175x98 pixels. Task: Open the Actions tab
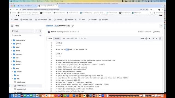pyautogui.click(x=58, y=20)
